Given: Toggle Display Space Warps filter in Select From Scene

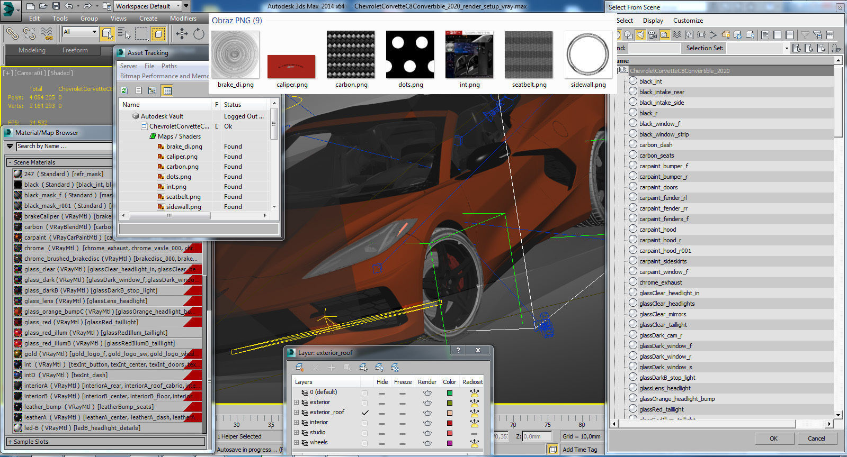Looking at the screenshot, I should [676, 34].
